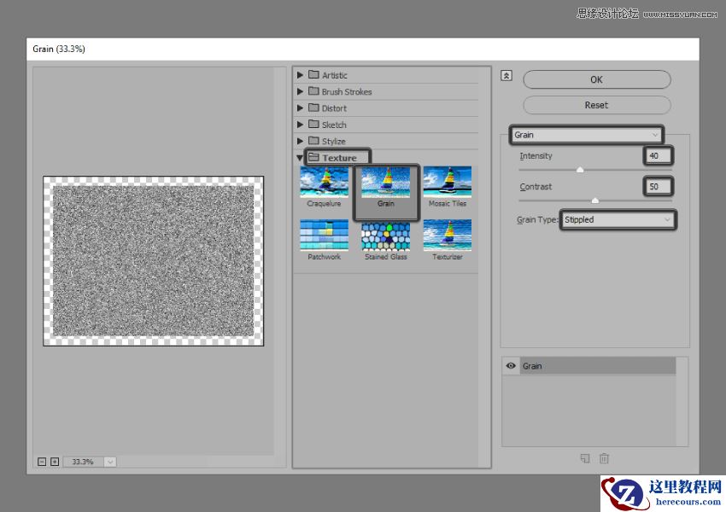Expand the Artistic category triangle
Image resolution: width=726 pixels, height=512 pixels.
tap(300, 75)
